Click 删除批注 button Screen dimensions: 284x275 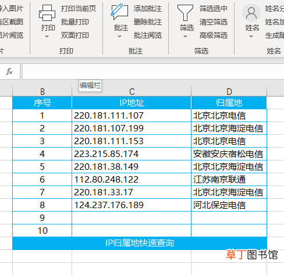[x=148, y=22]
